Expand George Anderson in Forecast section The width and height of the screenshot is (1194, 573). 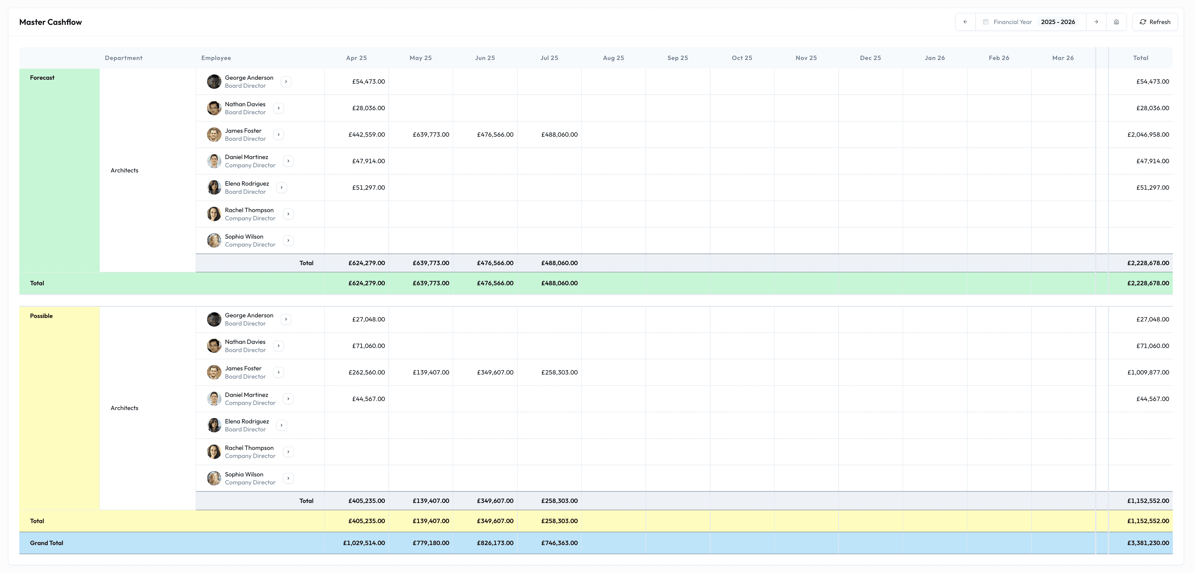pyautogui.click(x=286, y=81)
